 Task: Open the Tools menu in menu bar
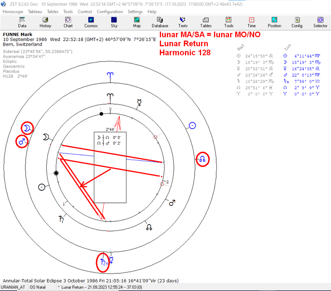pyautogui.click(x=68, y=12)
